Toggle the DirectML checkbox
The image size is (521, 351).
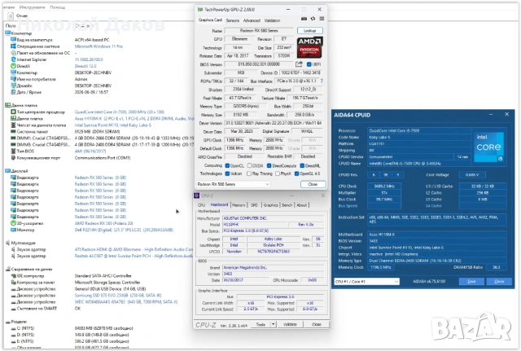point(302,165)
